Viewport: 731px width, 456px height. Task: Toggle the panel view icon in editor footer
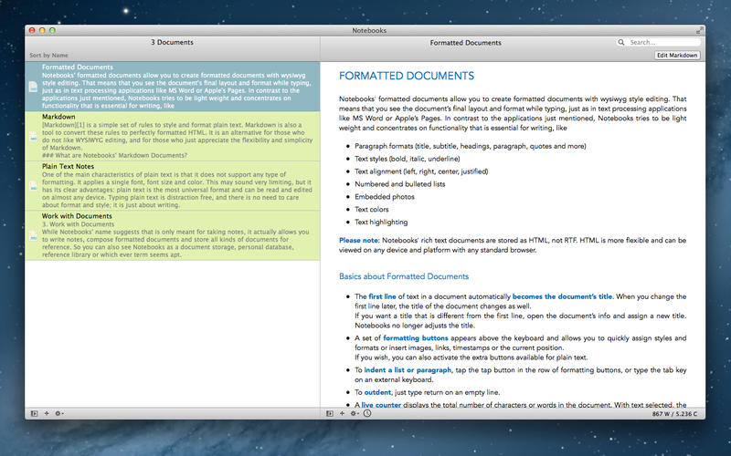(x=330, y=413)
